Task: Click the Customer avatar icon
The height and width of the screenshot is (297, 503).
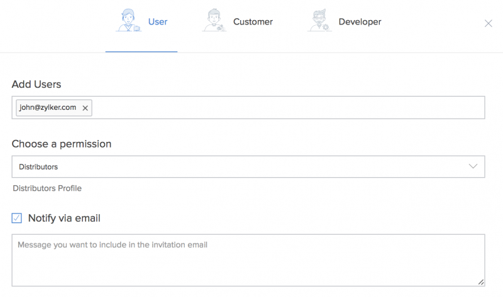Action: [x=214, y=21]
